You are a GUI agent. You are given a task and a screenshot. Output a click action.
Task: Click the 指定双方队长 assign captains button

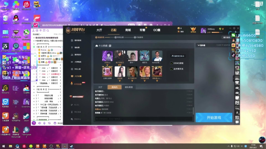pos(178,56)
